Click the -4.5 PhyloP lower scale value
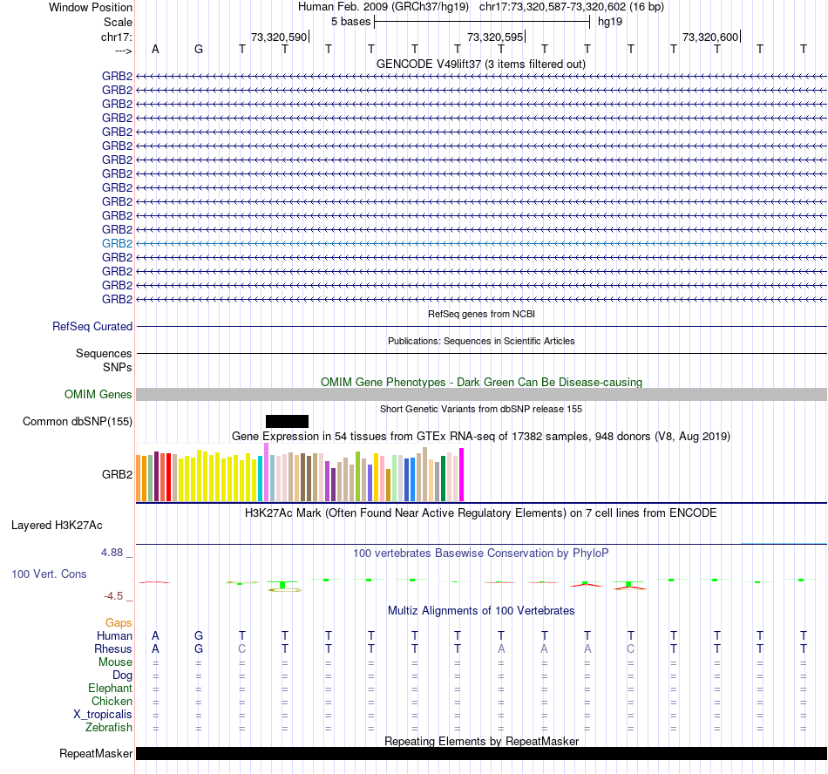 click(x=113, y=596)
